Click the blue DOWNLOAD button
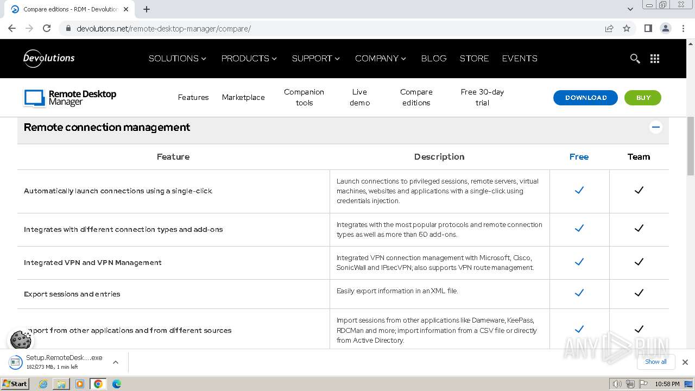 coord(585,98)
